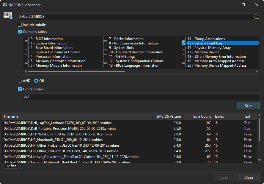264x184 pixels.
Task: Maximize the SMBIOS File Scanner window
Action: tap(243, 5)
